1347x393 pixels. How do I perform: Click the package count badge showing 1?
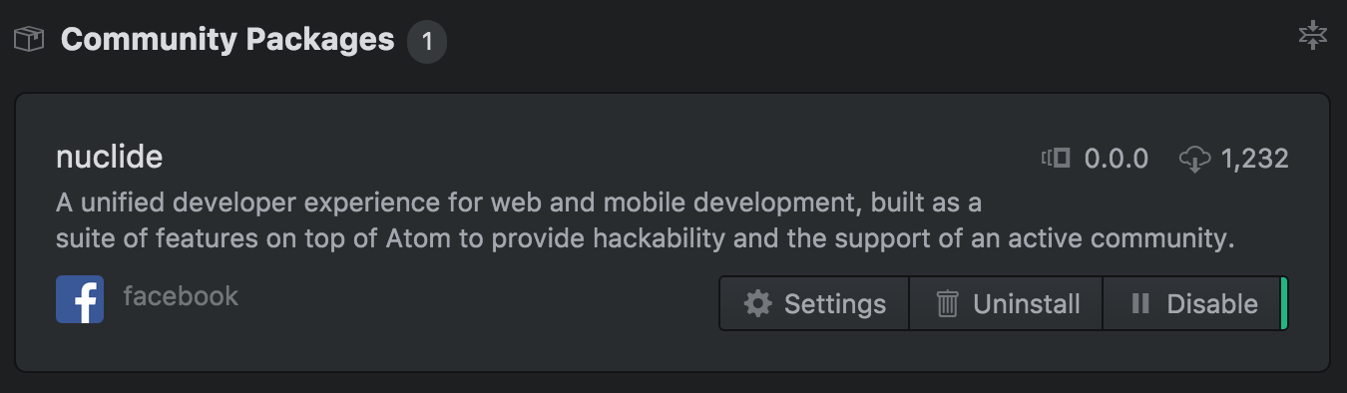click(x=427, y=42)
